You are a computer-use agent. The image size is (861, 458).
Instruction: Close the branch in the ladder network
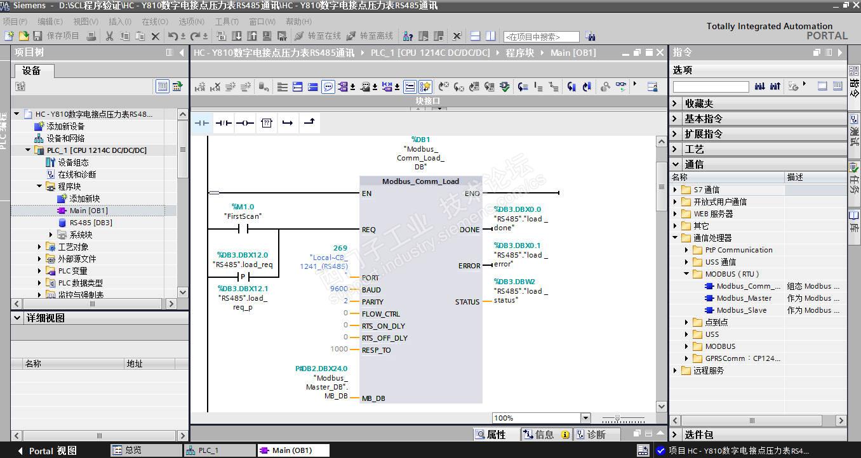point(309,123)
